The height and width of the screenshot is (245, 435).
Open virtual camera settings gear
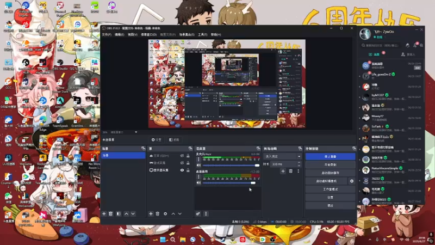point(352,181)
